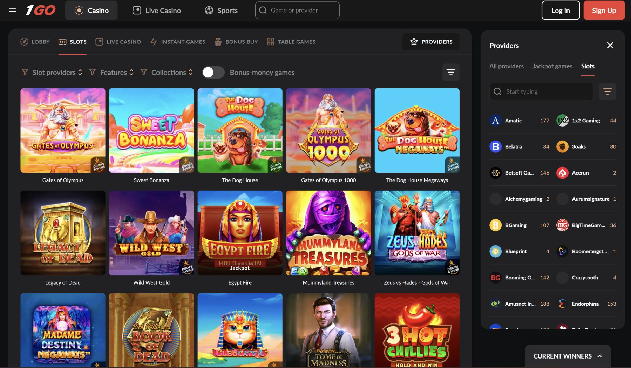This screenshot has width=631, height=368.
Task: Pick the 3oaks provider icon
Action: pos(562,146)
